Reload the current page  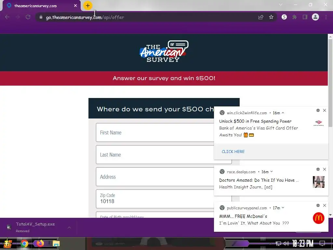click(x=28, y=17)
